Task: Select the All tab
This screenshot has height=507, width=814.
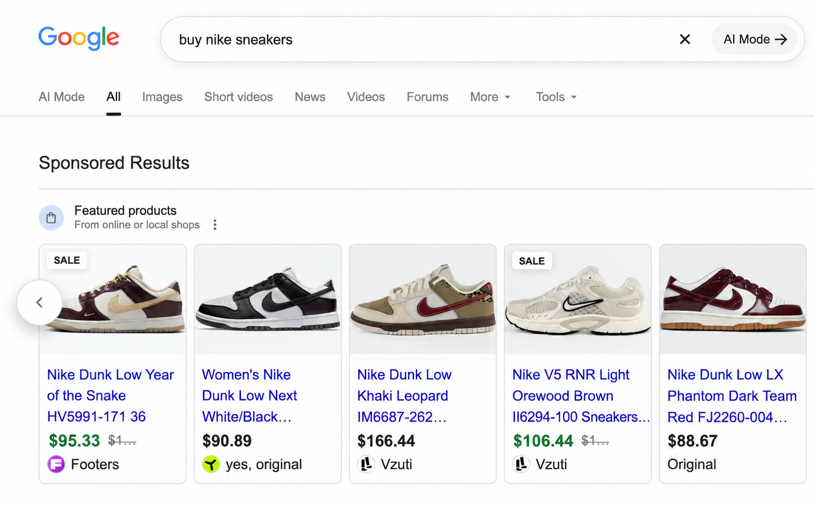Action: click(x=113, y=97)
